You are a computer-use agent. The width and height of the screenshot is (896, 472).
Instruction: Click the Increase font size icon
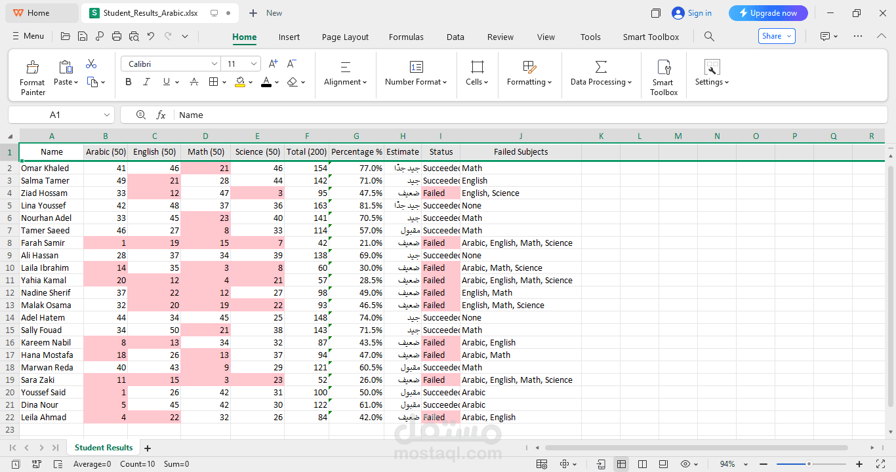[x=274, y=64]
